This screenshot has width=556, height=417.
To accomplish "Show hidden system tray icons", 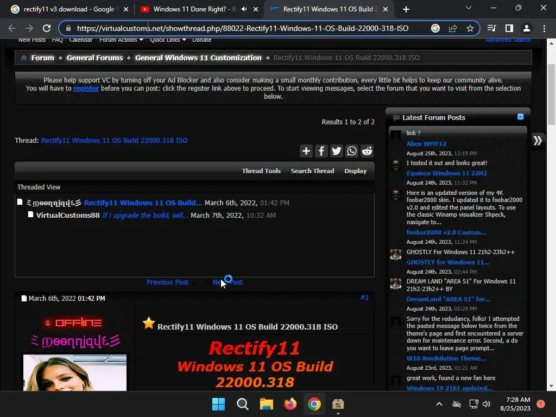I will [439, 404].
